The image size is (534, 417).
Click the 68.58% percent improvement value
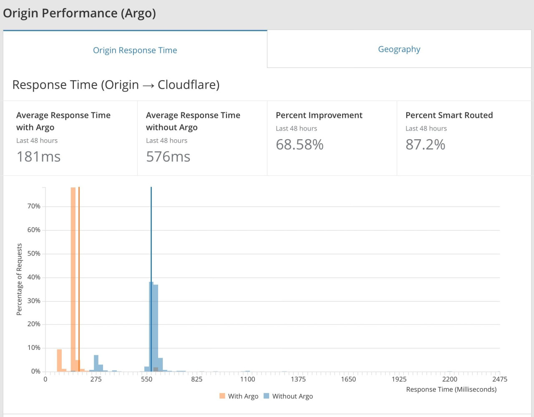point(300,145)
